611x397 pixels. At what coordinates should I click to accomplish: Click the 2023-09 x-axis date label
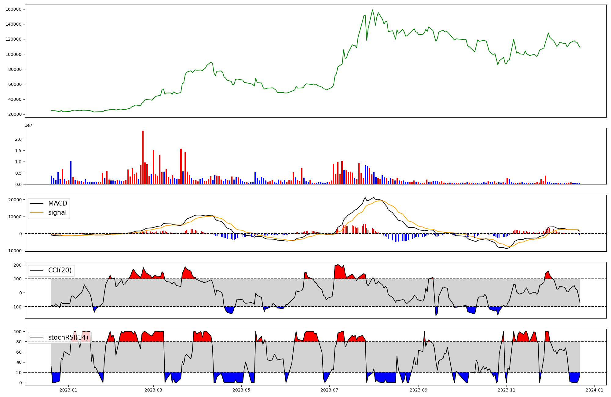click(418, 390)
